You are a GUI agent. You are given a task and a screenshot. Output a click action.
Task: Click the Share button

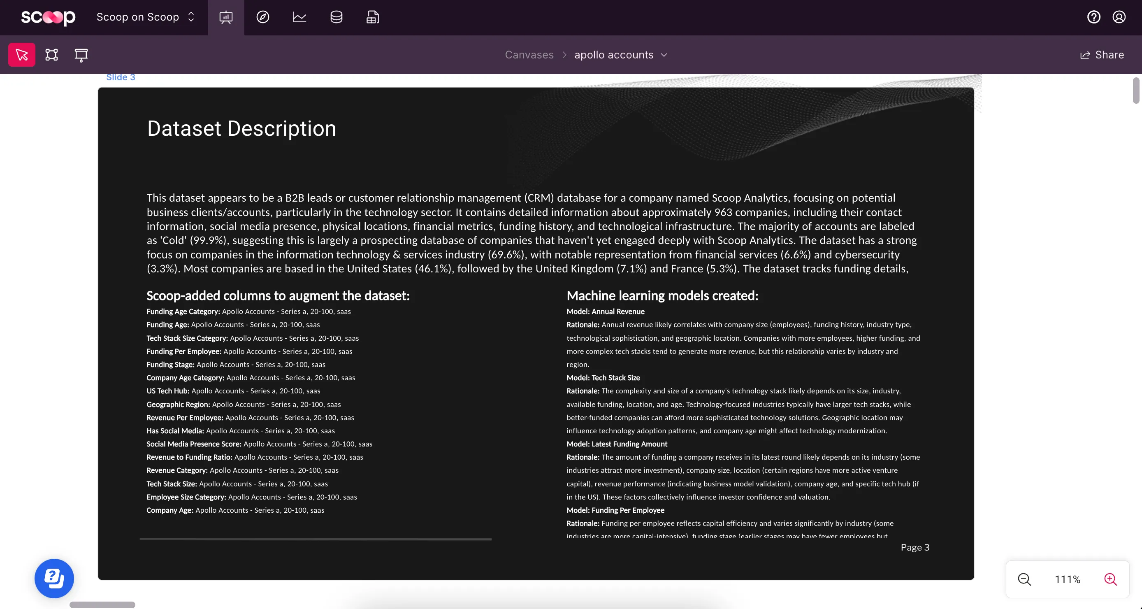[1102, 55]
